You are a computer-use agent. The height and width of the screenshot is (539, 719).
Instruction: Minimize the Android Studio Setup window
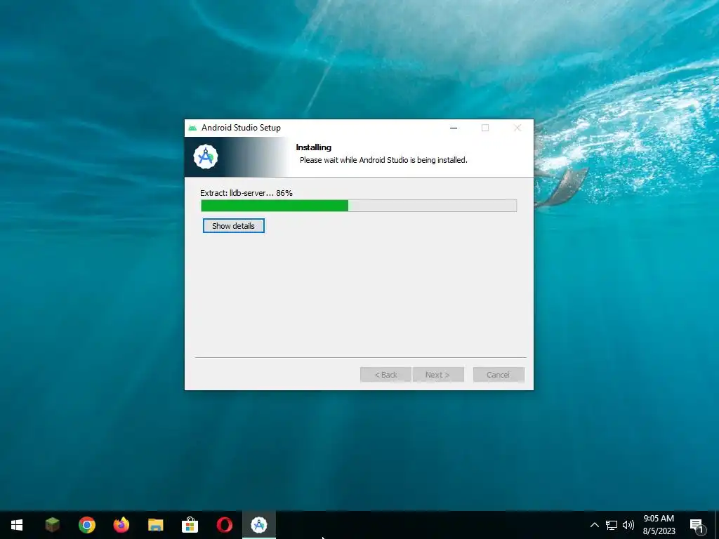click(454, 128)
